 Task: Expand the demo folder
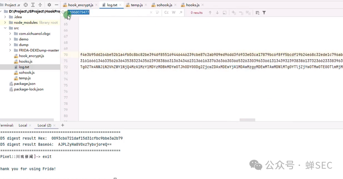10,39
